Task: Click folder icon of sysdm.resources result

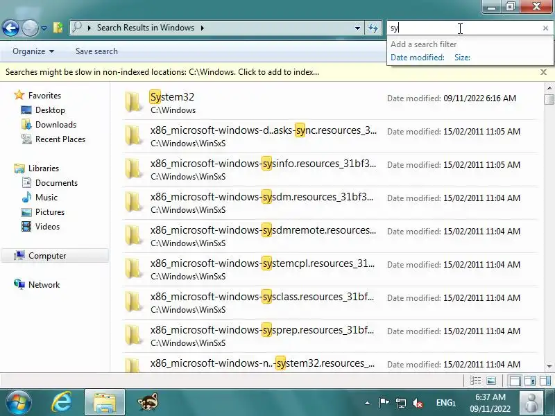Action: point(133,202)
